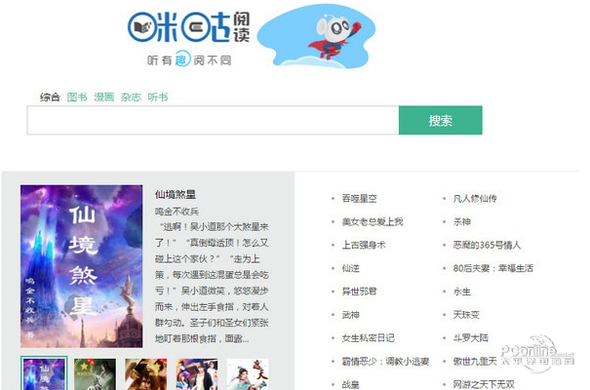Image resolution: width=590 pixels, height=390 pixels.
Task: Select the fourth couple cover thumbnail
Action: tap(197, 373)
